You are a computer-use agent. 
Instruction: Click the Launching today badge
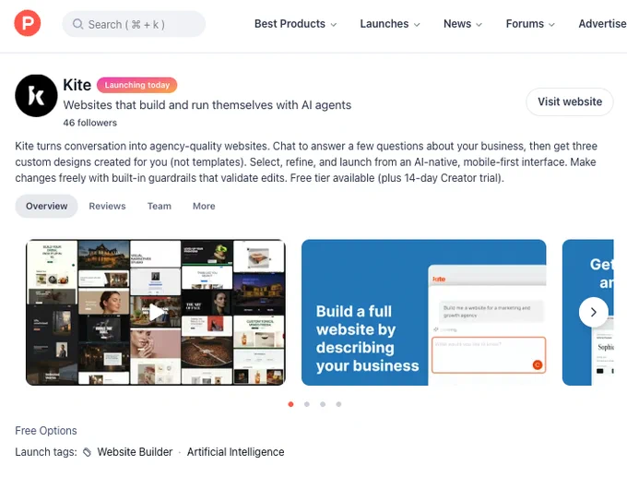[x=137, y=85]
